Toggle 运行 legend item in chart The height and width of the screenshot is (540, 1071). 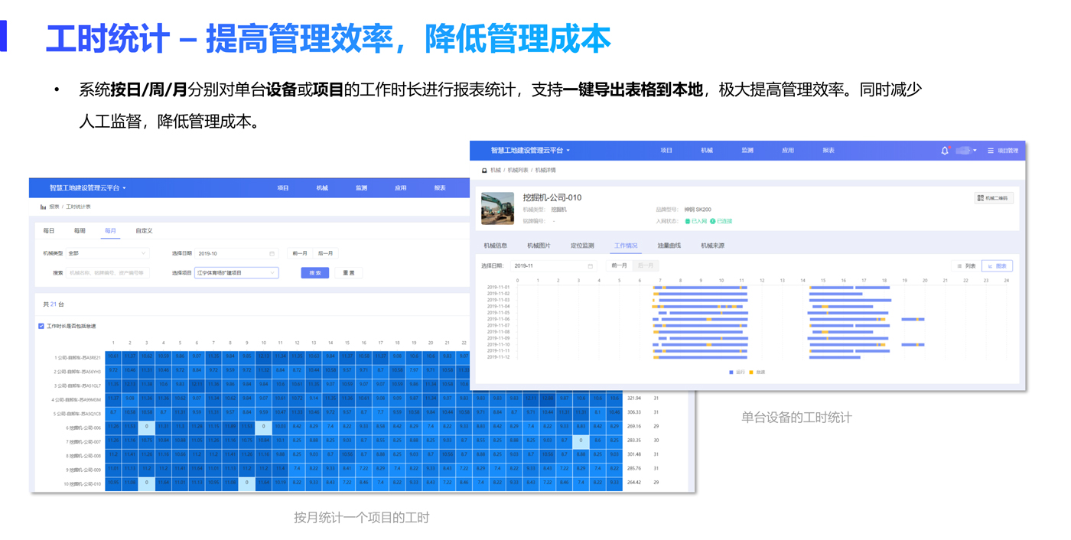click(736, 372)
